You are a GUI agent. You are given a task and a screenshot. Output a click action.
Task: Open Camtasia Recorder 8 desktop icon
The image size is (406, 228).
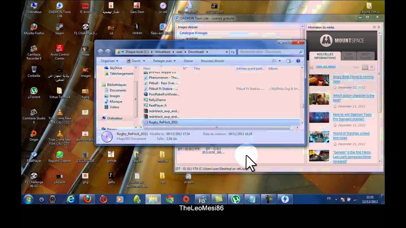coord(34,52)
